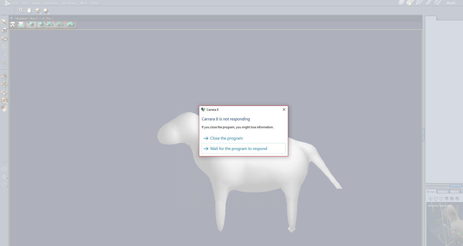The height and width of the screenshot is (246, 463).
Task: Open the Windows menu
Action: [69, 3]
